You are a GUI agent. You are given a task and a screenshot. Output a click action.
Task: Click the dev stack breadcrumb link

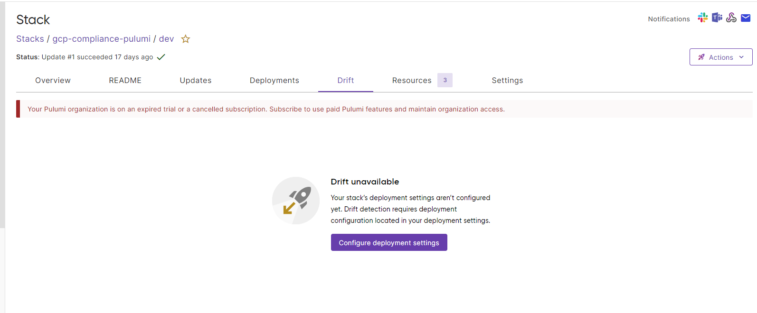click(x=166, y=39)
